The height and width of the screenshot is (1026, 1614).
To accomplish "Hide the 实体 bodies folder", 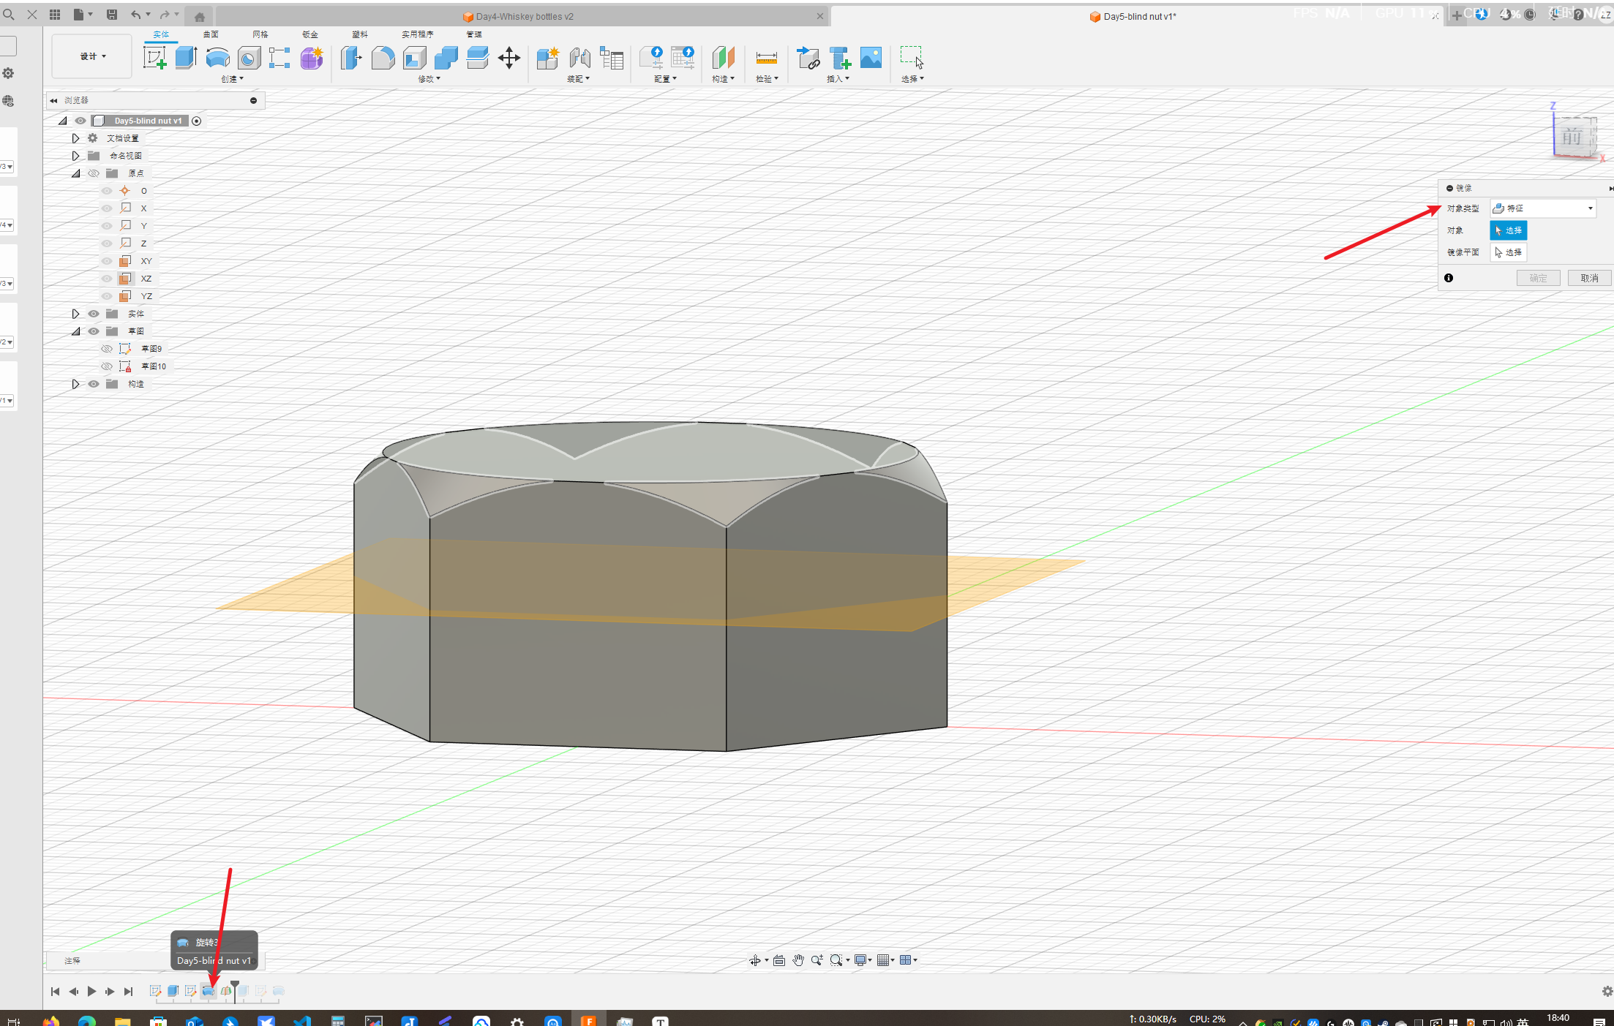I will 94,314.
